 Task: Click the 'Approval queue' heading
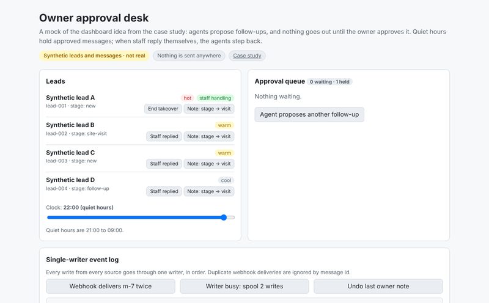280,81
